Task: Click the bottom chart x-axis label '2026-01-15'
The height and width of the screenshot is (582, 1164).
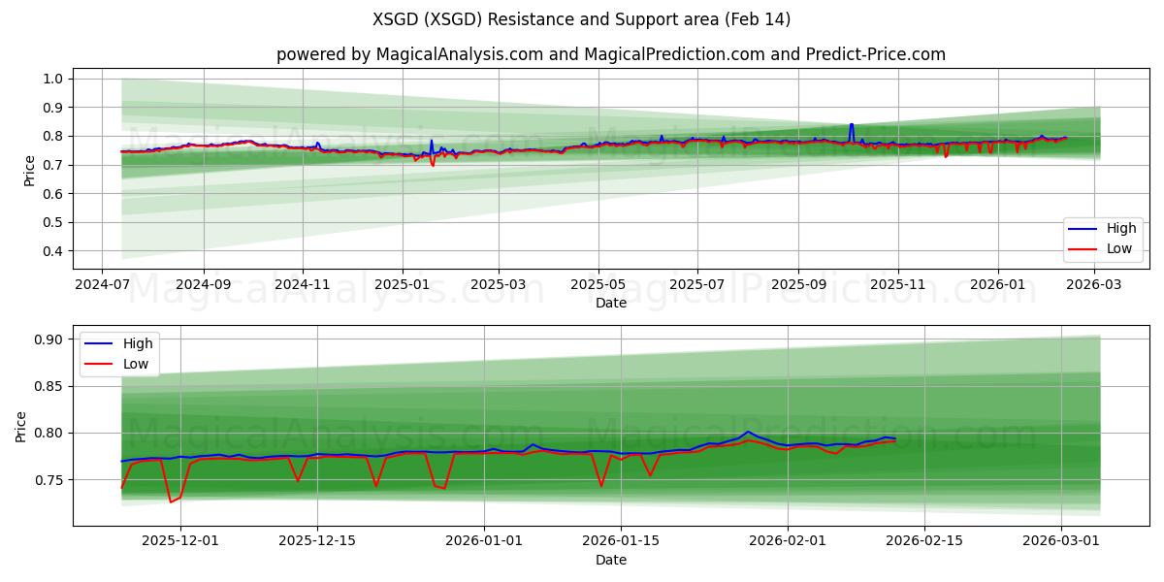Action: pyautogui.click(x=621, y=541)
